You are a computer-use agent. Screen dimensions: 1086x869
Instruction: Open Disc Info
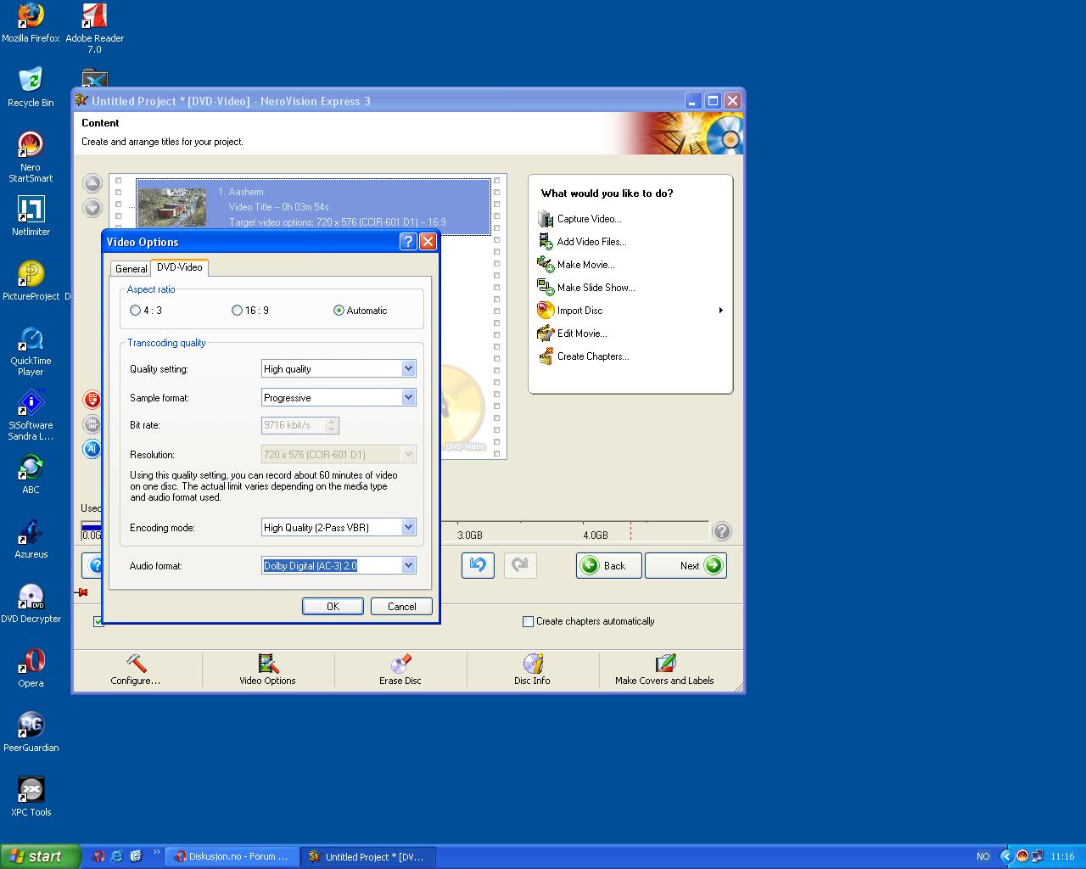click(532, 670)
